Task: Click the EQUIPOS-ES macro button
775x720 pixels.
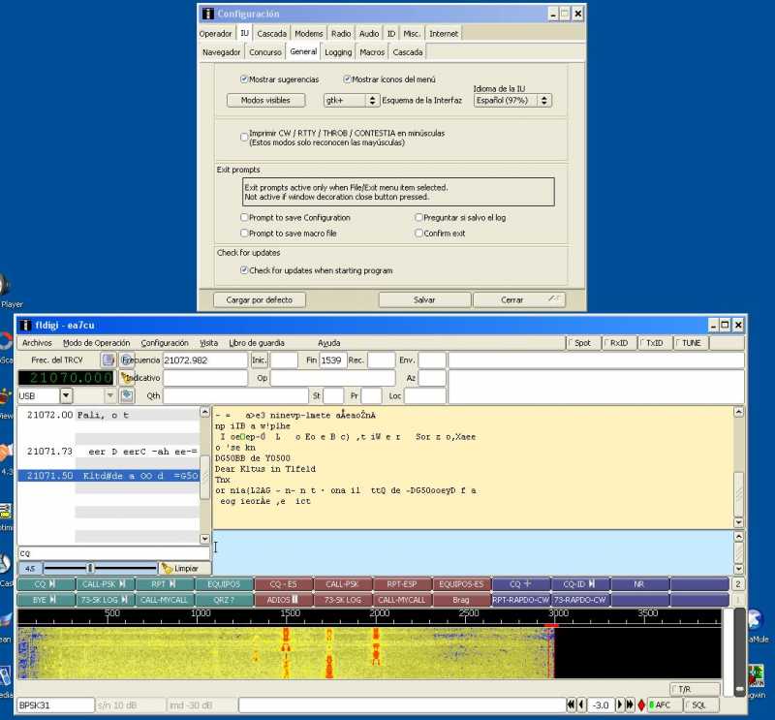Action: [x=462, y=584]
